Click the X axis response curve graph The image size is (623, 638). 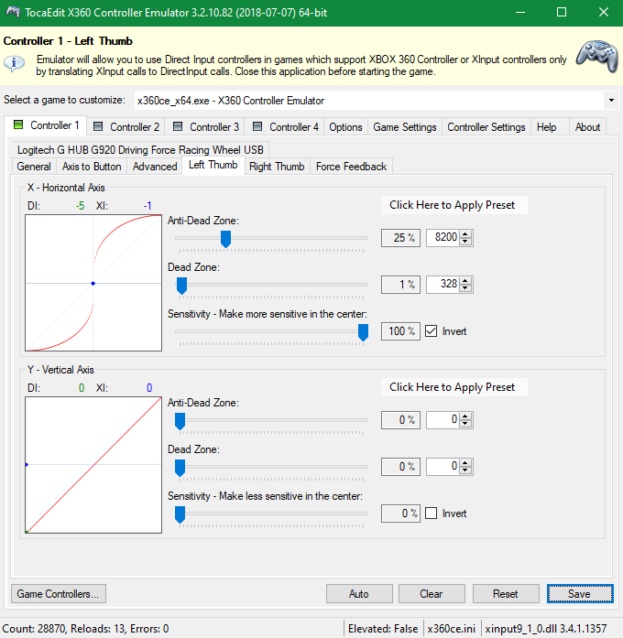[x=93, y=283]
